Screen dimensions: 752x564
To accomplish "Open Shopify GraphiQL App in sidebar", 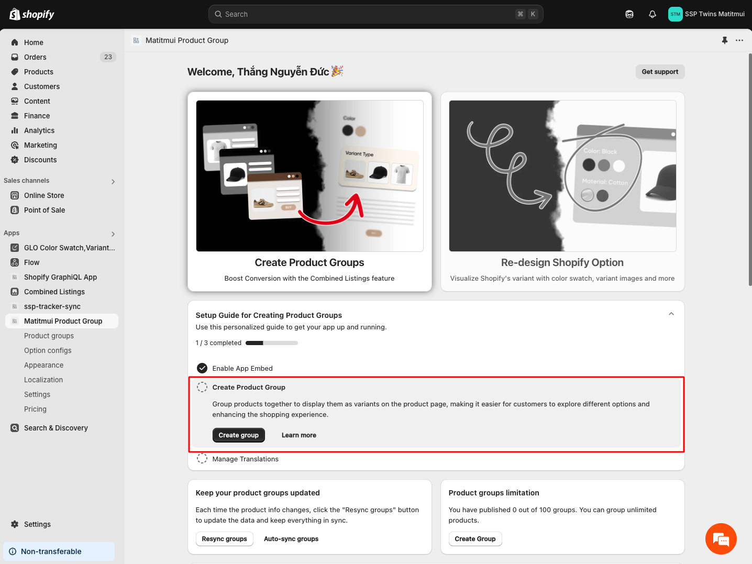I will (x=62, y=277).
